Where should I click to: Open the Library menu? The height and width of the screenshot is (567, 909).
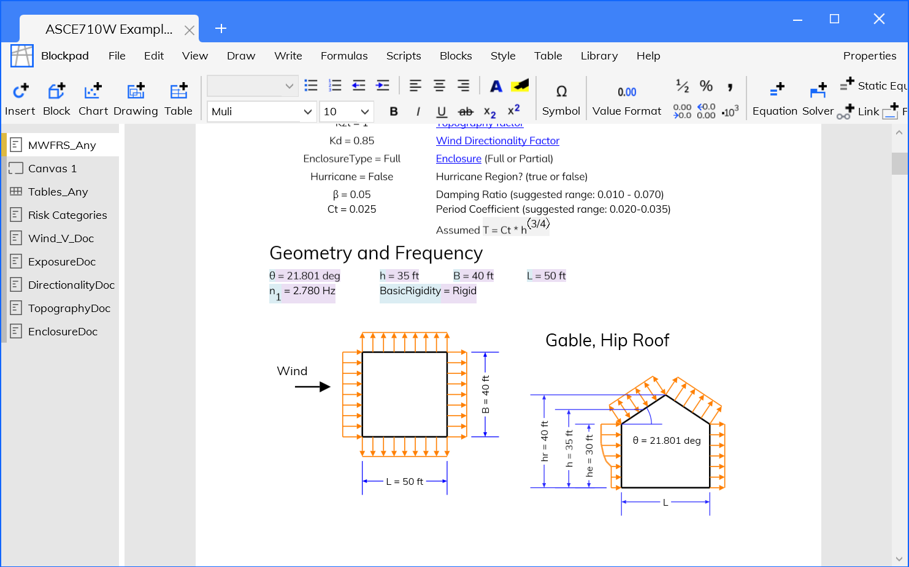tap(599, 56)
